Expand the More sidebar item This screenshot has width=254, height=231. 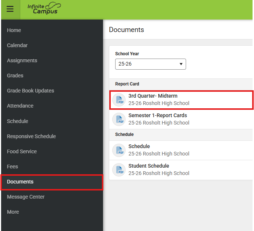tap(13, 212)
